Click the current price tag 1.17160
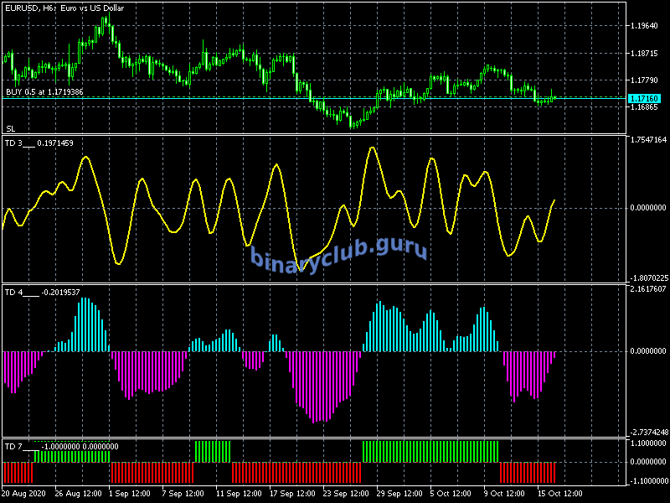This screenshot has width=670, height=503. 646,99
